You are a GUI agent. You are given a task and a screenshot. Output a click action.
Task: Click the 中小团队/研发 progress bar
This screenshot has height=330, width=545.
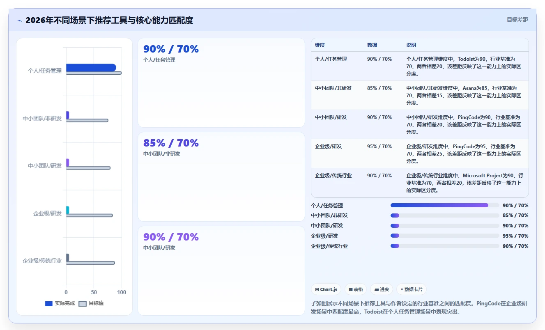[445, 226]
